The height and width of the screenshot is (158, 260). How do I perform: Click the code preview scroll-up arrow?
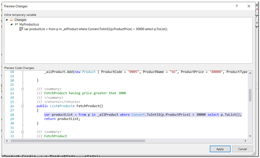[x=250, y=73]
